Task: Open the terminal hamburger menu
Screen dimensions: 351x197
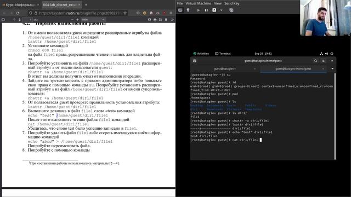Action: click(x=323, y=61)
